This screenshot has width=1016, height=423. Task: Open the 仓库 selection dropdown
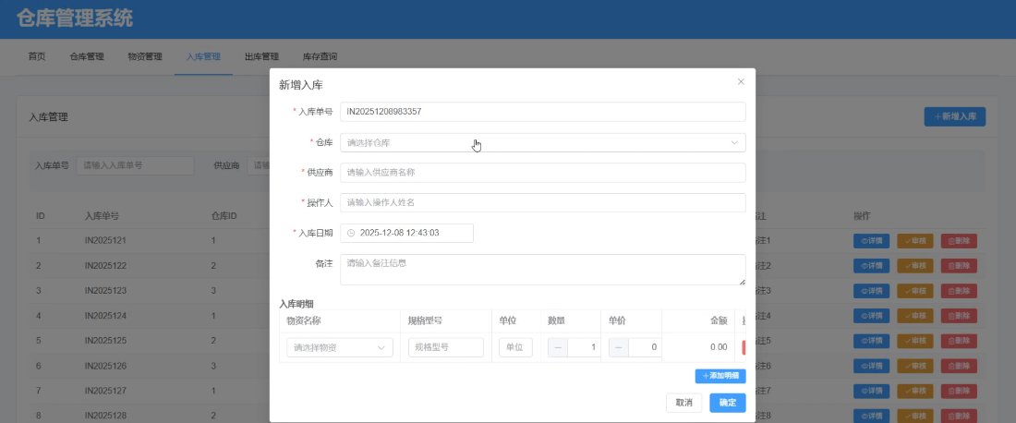(543, 142)
